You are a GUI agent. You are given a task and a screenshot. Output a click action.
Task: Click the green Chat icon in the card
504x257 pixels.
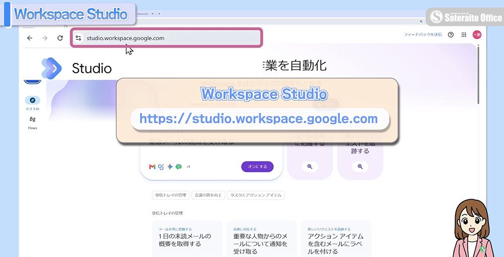point(179,167)
